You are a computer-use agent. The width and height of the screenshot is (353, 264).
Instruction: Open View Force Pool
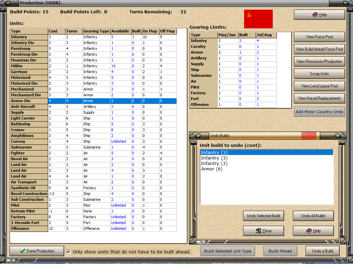[x=319, y=37]
